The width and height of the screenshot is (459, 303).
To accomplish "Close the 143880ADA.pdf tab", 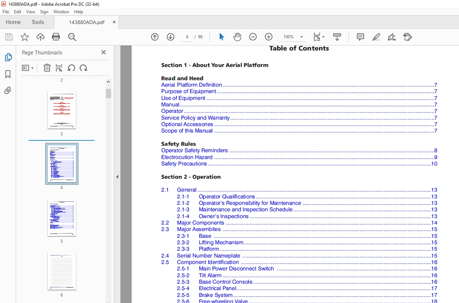I will click(114, 22).
